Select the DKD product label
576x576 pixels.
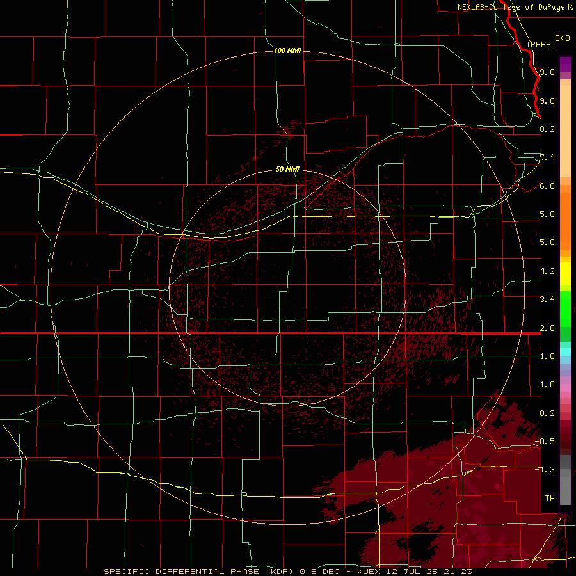point(563,38)
